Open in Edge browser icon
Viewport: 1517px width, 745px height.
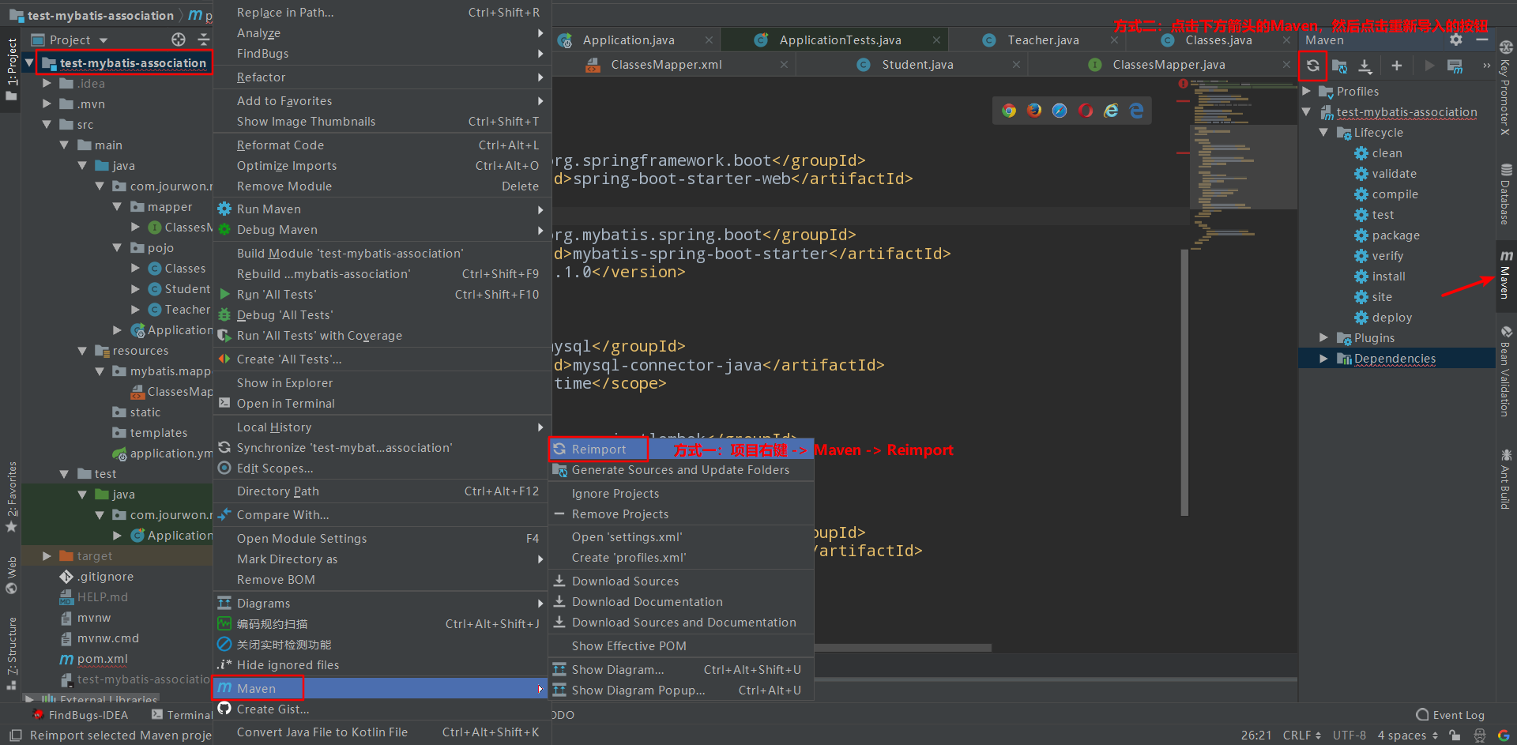(x=1136, y=111)
